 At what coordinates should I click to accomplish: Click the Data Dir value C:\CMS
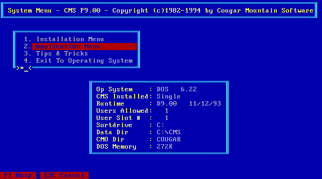coord(169,132)
